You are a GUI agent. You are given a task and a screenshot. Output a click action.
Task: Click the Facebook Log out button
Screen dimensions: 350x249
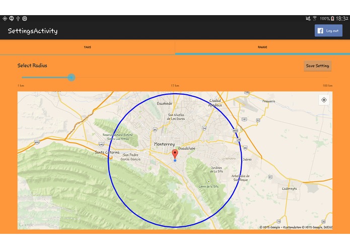pos(328,31)
